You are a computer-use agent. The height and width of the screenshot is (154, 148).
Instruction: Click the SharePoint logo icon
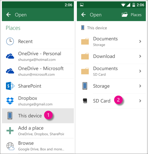click(x=10, y=86)
